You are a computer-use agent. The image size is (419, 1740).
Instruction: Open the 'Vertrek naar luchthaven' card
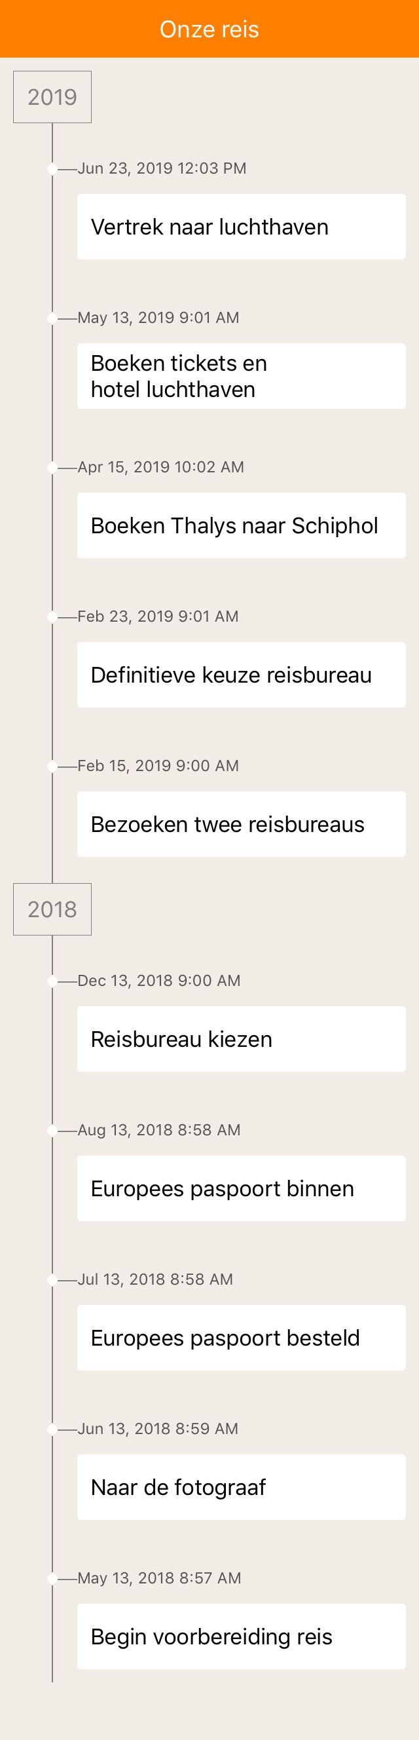(x=241, y=227)
